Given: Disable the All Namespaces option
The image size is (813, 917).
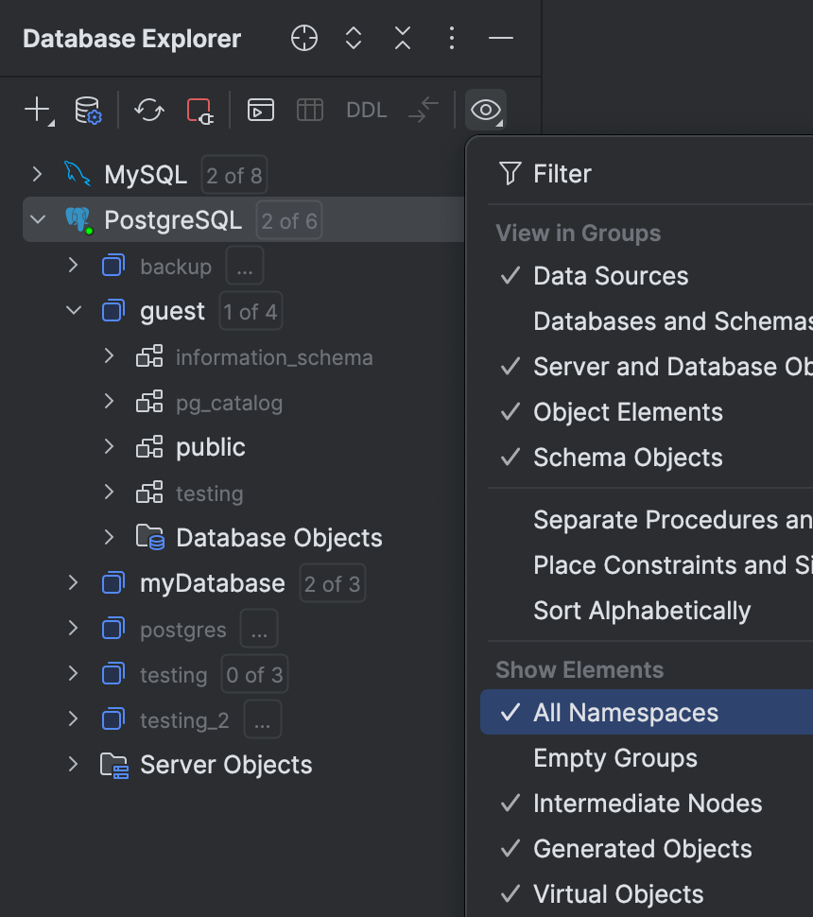Looking at the screenshot, I should tap(624, 712).
